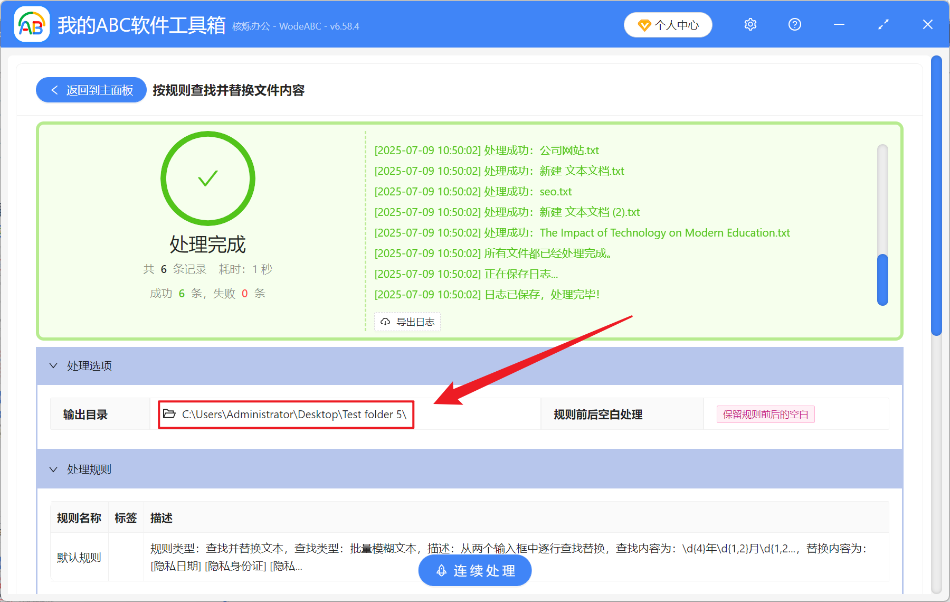Toggle the 保留规则前后的空白 whitespace option
Screen dimensions: 950x602
point(765,414)
